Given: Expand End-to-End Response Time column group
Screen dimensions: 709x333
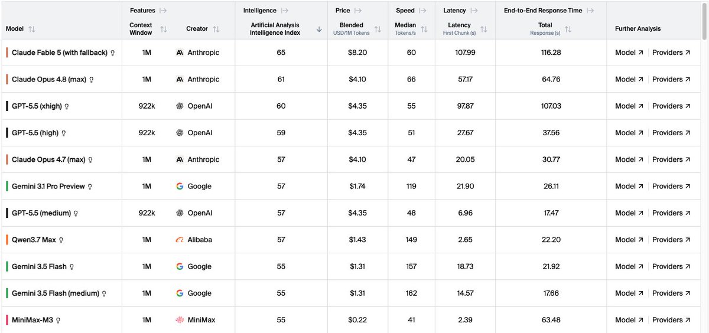Looking at the screenshot, I should pos(591,11).
